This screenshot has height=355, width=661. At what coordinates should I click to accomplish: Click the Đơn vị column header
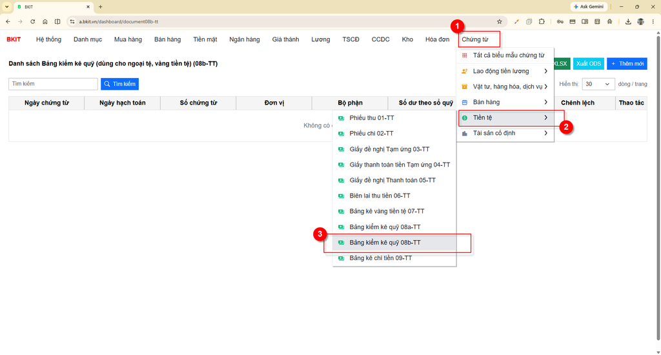tap(274, 103)
